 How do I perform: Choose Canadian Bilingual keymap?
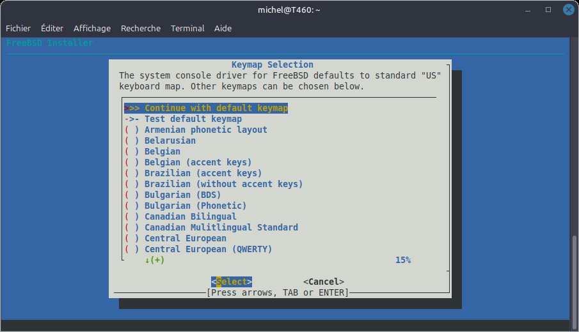(x=190, y=216)
